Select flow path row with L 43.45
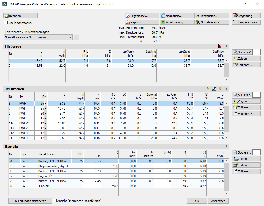Screen dimensions: 264x206 tap(116, 61)
